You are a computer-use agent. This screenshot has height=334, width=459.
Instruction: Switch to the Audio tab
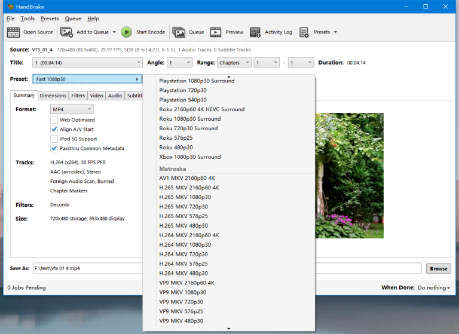[115, 96]
